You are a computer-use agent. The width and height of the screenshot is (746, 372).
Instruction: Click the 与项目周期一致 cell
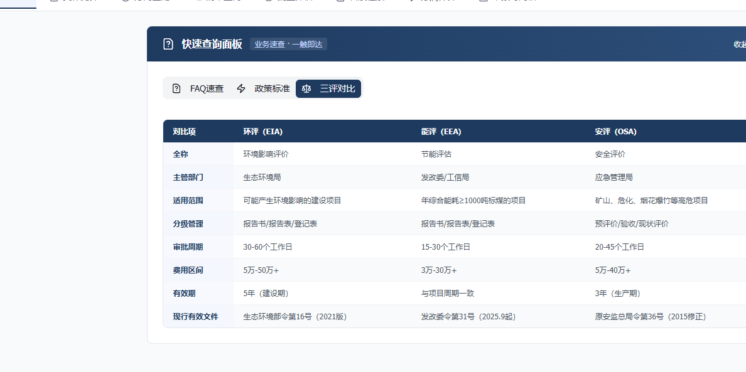448,293
